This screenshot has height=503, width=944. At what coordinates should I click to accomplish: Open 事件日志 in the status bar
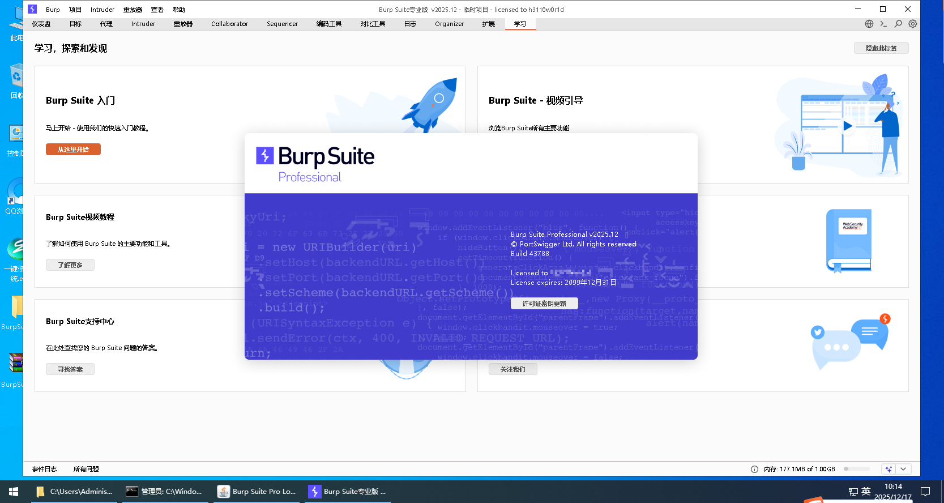click(45, 469)
